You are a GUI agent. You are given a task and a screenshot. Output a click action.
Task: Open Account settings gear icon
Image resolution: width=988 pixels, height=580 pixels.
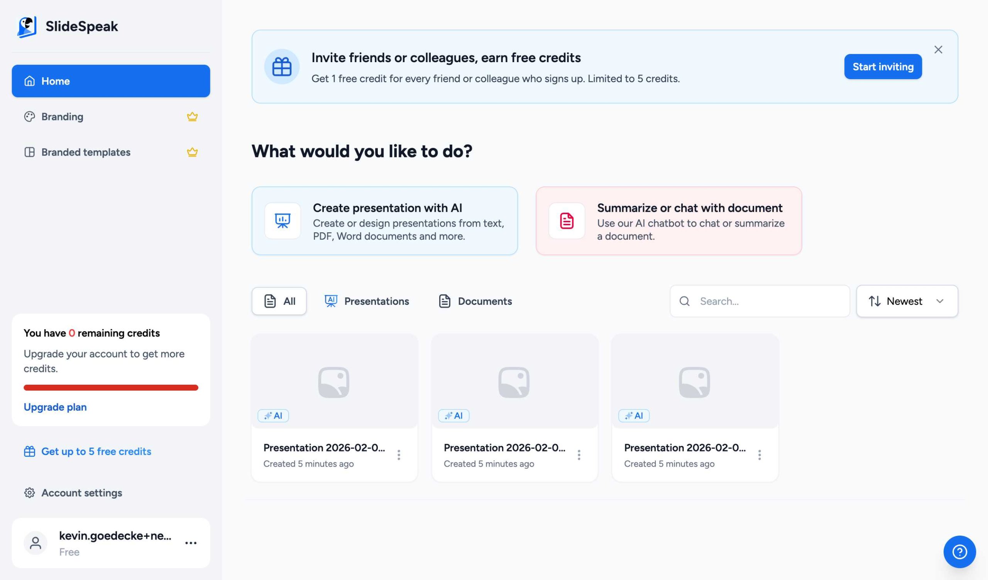click(x=30, y=493)
